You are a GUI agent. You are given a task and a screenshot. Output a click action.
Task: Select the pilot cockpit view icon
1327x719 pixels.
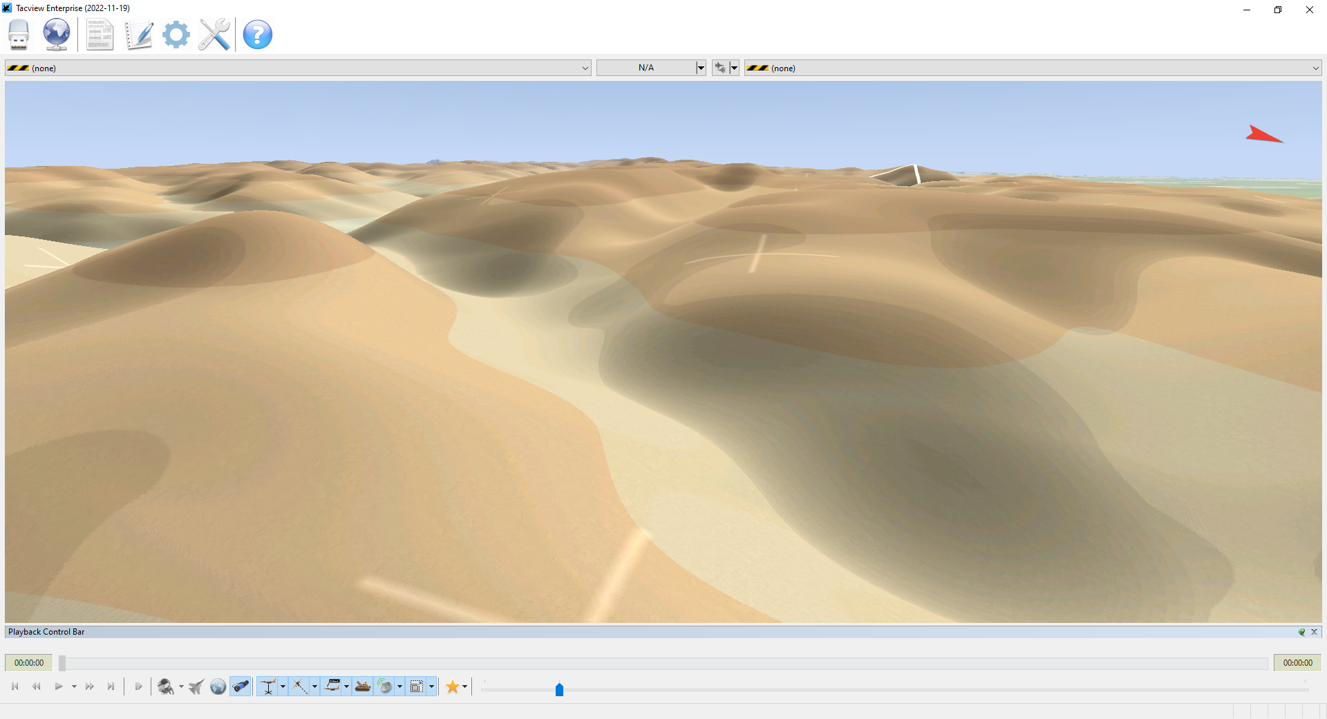coord(166,687)
